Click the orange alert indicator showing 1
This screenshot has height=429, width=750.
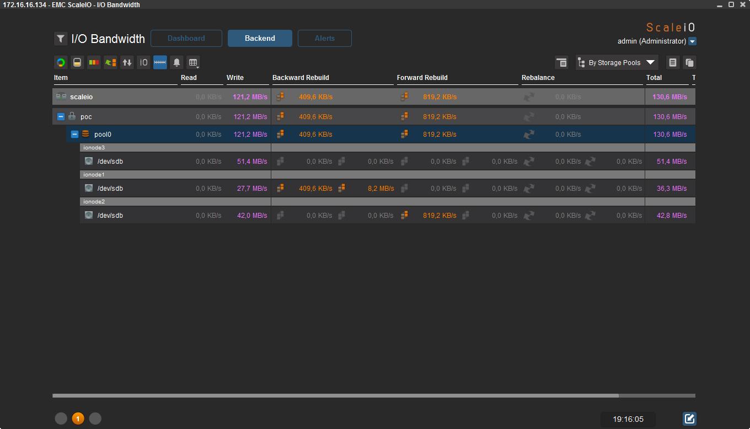point(78,419)
